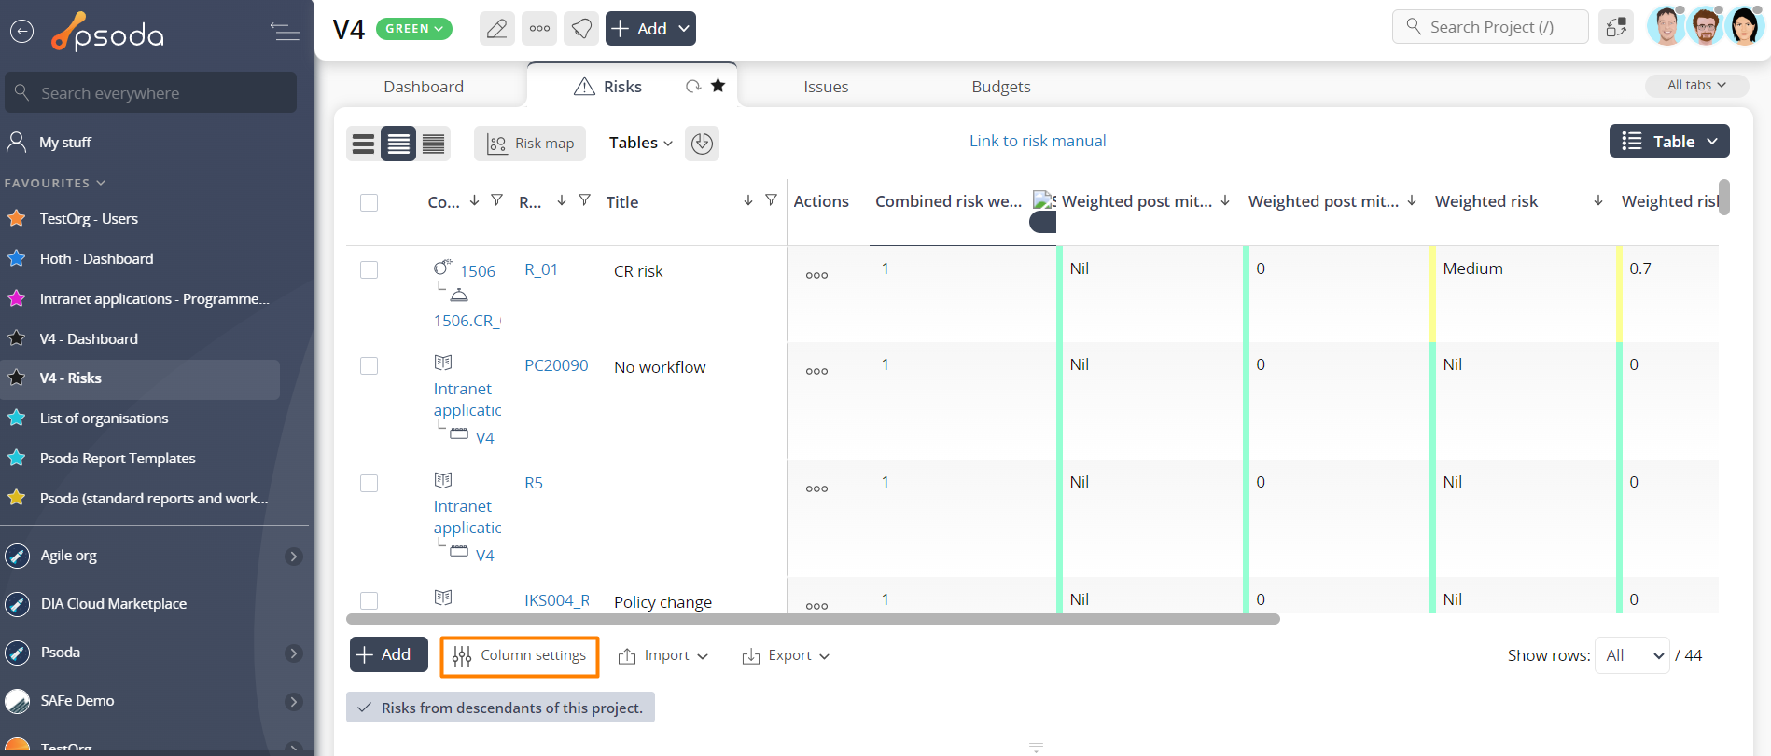Open Column settings
This screenshot has height=756, width=1771.
coord(520,655)
